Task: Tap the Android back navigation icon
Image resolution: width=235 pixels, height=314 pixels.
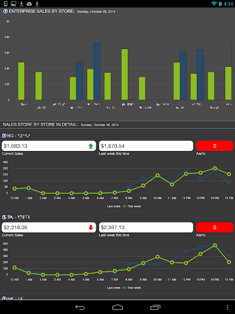Action: [80, 307]
